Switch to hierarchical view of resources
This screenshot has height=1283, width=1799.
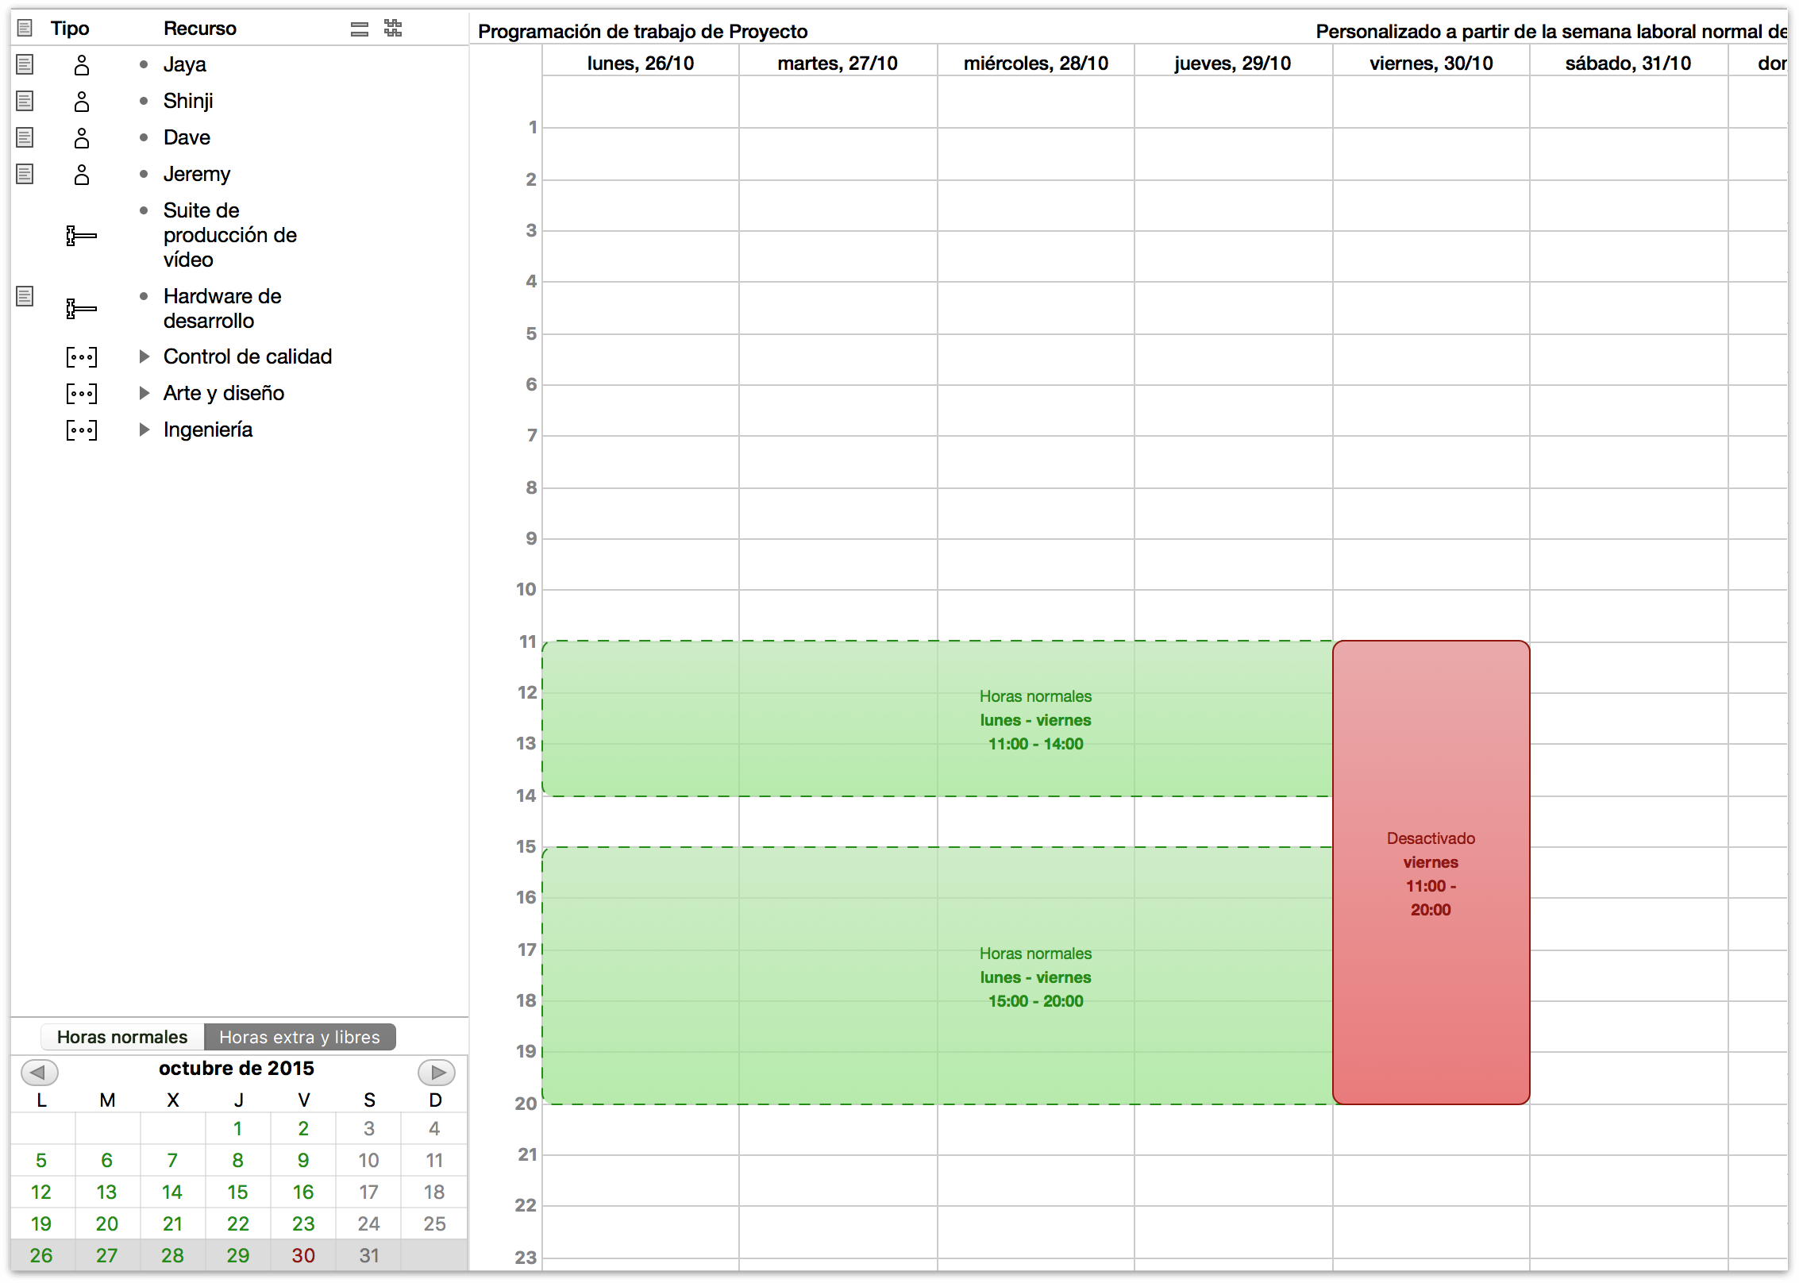[393, 29]
